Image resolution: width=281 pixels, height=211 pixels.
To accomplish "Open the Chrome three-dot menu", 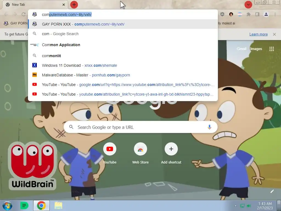I will (x=275, y=14).
